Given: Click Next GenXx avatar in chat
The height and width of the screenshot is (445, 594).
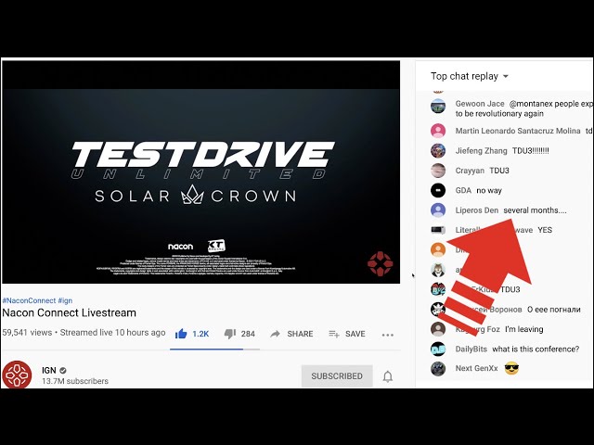Looking at the screenshot, I should pyautogui.click(x=438, y=369).
